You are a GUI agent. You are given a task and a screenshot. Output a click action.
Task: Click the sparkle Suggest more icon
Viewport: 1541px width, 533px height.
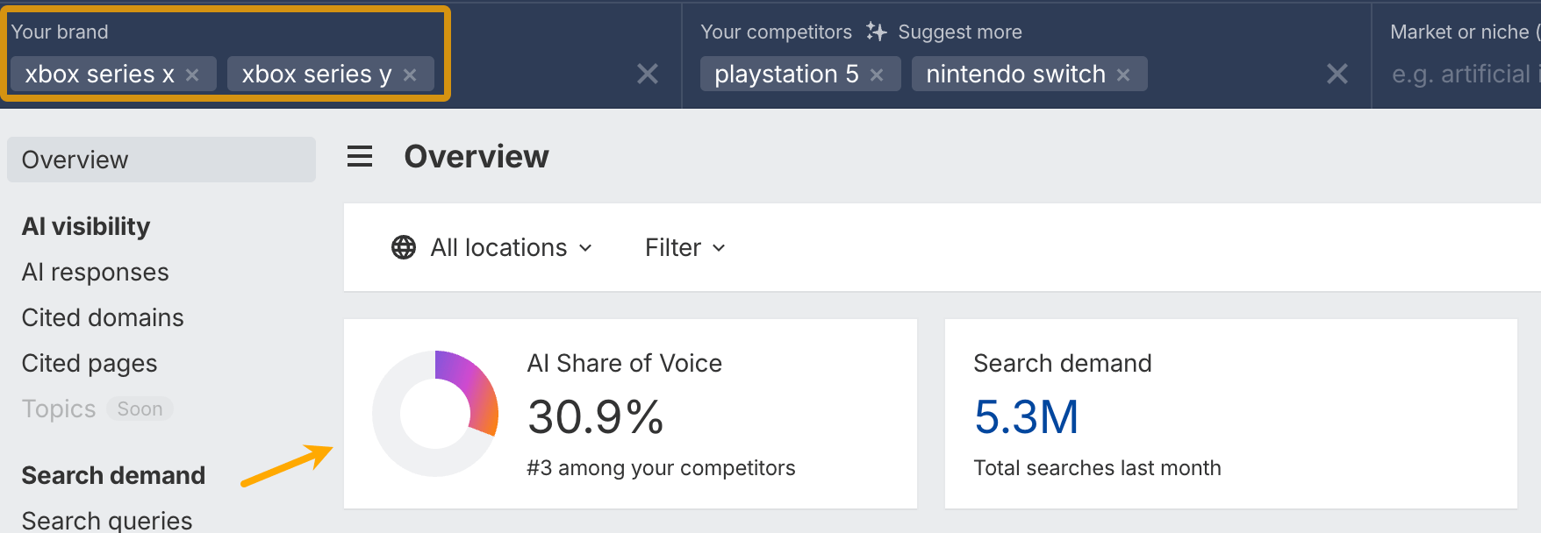pyautogui.click(x=876, y=32)
